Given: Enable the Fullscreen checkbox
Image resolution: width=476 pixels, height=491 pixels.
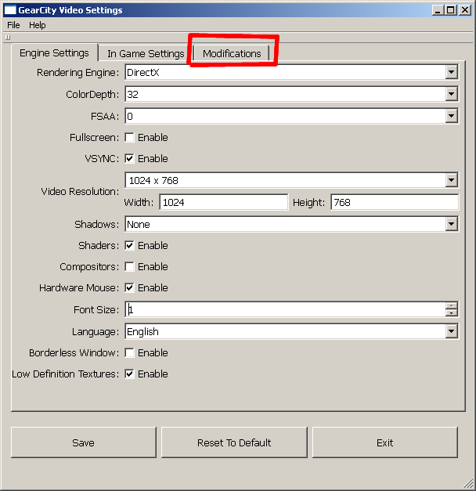Looking at the screenshot, I should pyautogui.click(x=129, y=138).
